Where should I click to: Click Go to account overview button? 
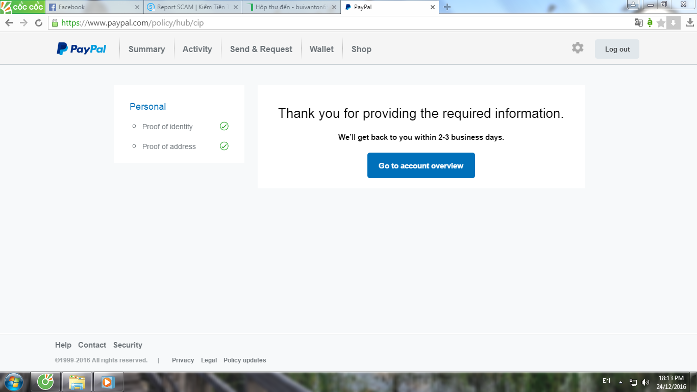click(421, 165)
